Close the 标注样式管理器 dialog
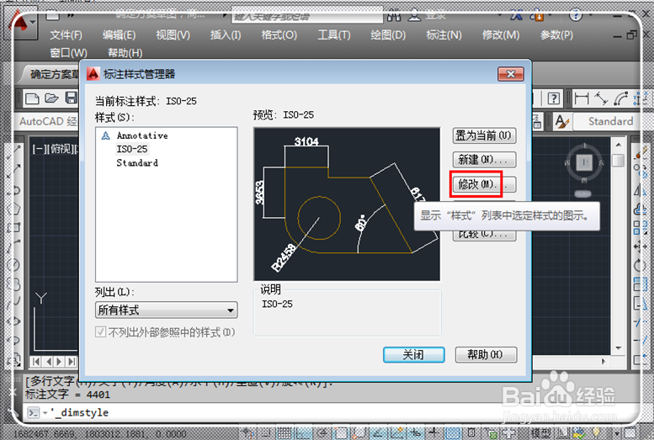 point(511,74)
